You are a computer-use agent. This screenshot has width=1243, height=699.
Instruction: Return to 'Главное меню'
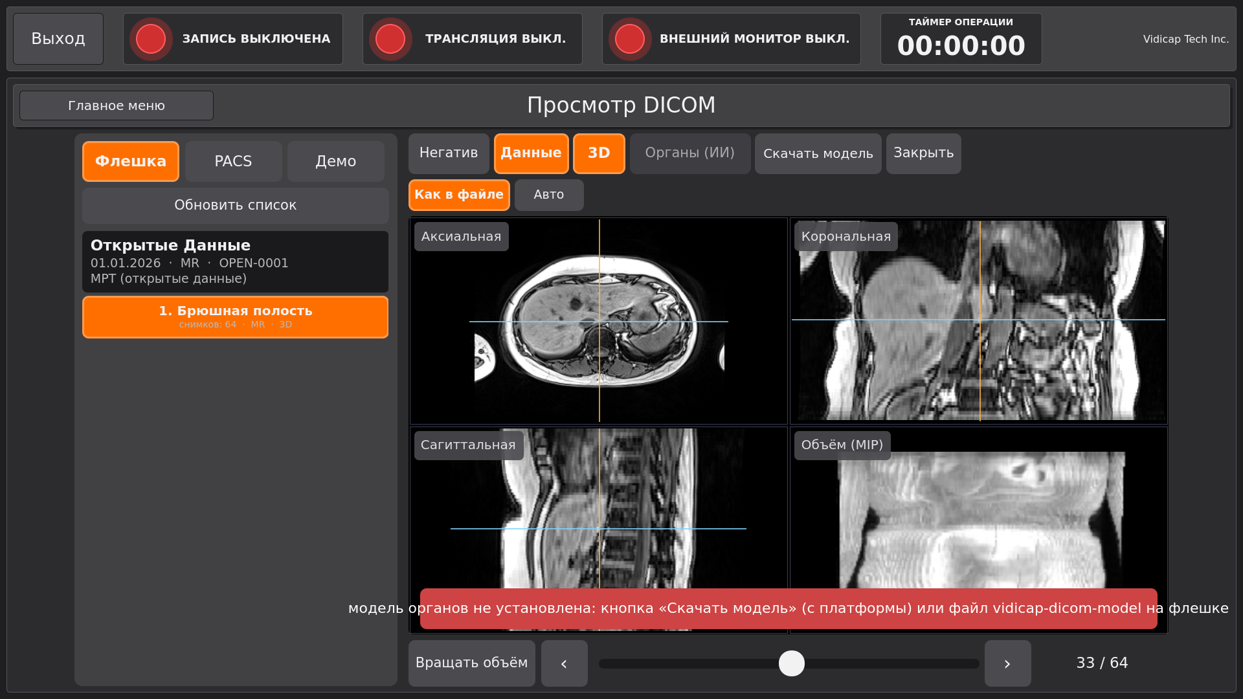pyautogui.click(x=117, y=105)
